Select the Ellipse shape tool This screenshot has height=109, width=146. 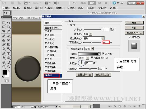point(8,58)
